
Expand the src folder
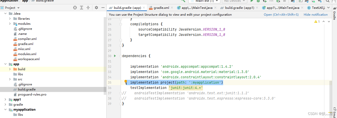(x=10, y=79)
